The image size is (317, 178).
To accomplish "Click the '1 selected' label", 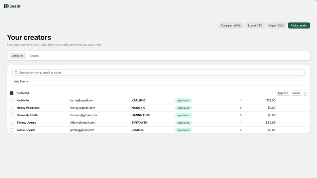I will (x=23, y=93).
